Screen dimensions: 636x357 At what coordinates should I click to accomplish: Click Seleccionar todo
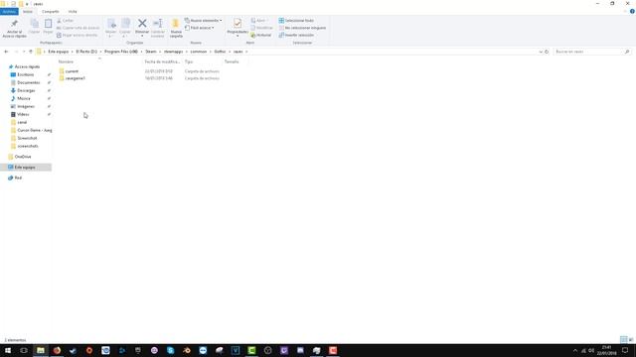coord(296,20)
